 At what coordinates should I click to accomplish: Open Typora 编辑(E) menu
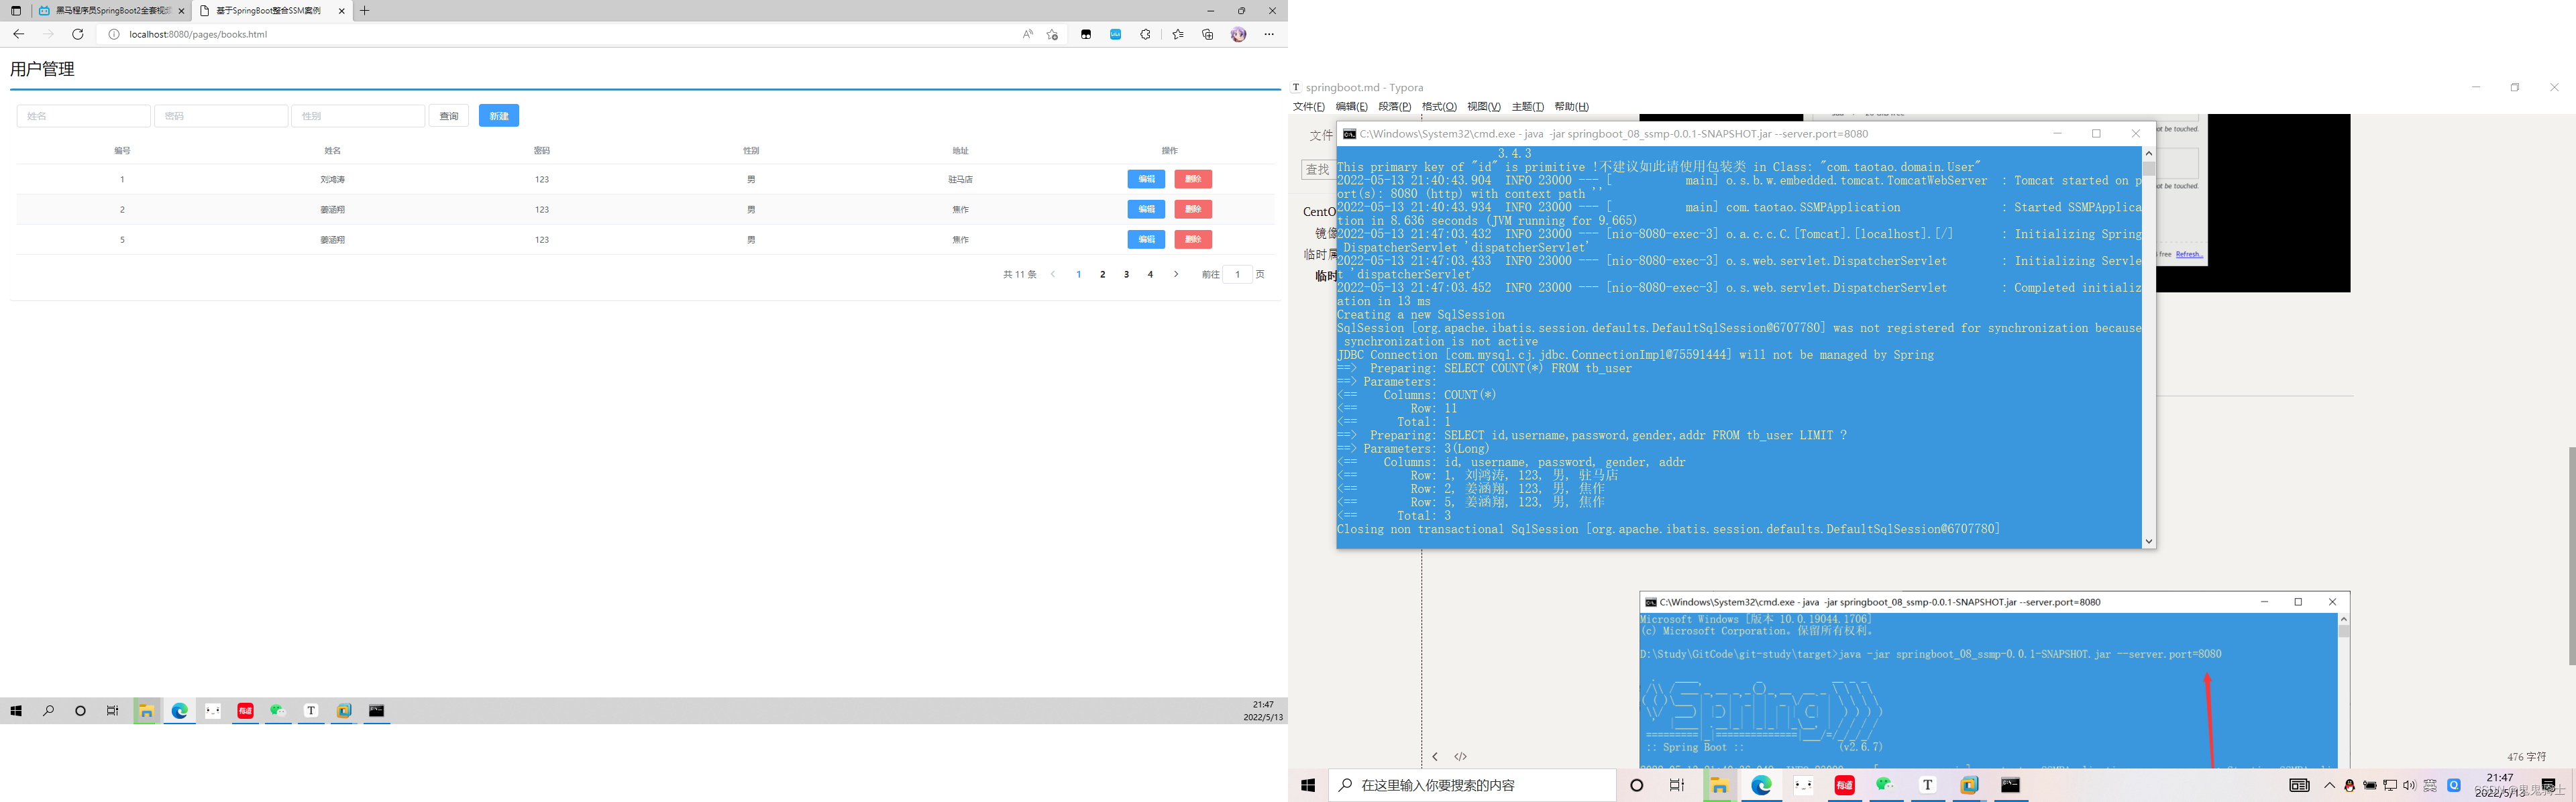point(1351,107)
